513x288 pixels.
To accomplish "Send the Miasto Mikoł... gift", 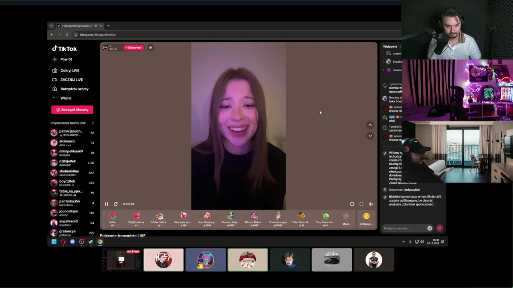I will pyautogui.click(x=254, y=219).
